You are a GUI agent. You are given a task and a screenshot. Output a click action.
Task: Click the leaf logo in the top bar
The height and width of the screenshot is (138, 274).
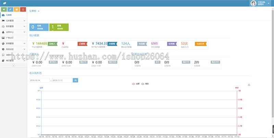click(5, 3)
